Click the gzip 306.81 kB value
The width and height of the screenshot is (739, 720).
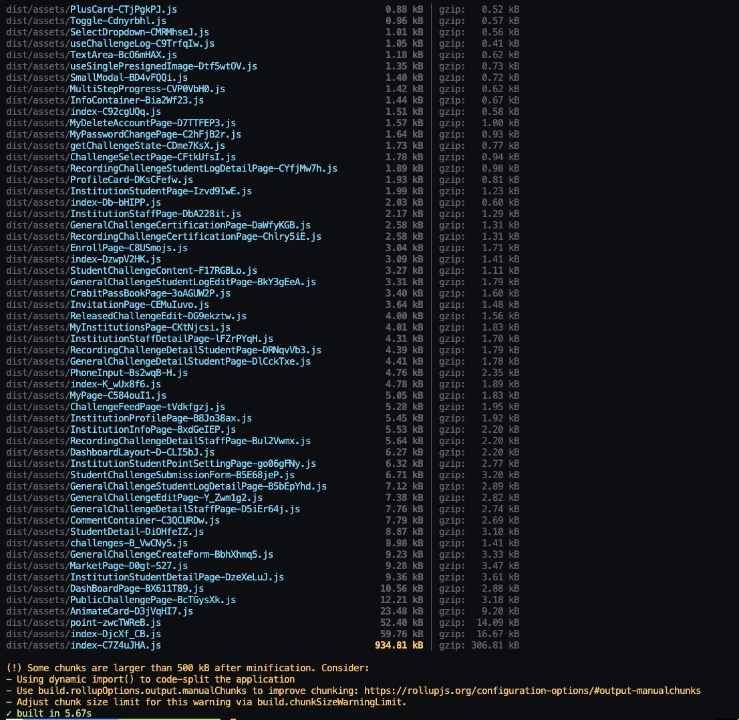point(479,645)
